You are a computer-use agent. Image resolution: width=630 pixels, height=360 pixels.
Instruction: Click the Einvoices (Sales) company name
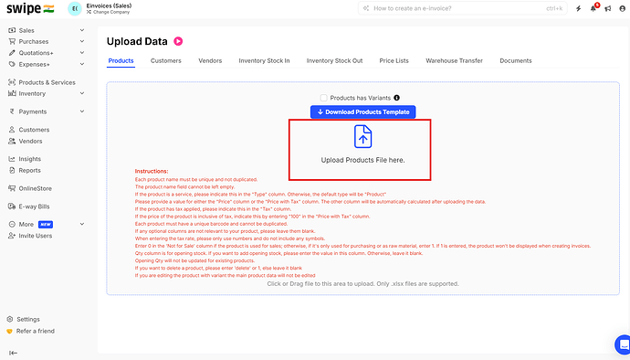109,5
